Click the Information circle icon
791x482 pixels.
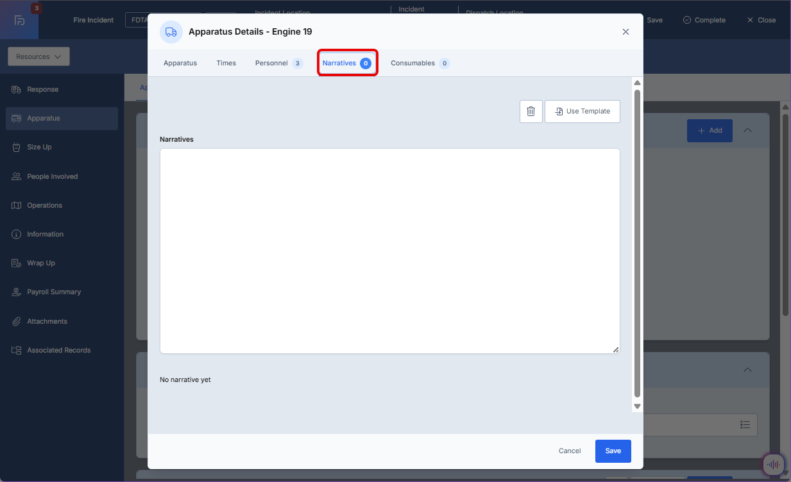[x=17, y=235]
